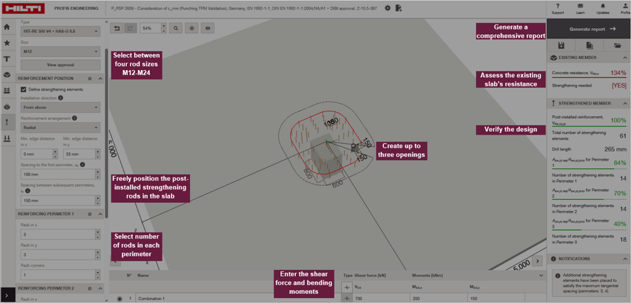This screenshot has width=631, height=303.
Task: Click in the Radii in x field of Perimeter 1
Action: coord(57,234)
